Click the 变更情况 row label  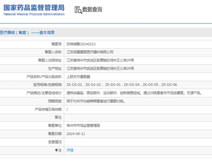click(x=55, y=142)
